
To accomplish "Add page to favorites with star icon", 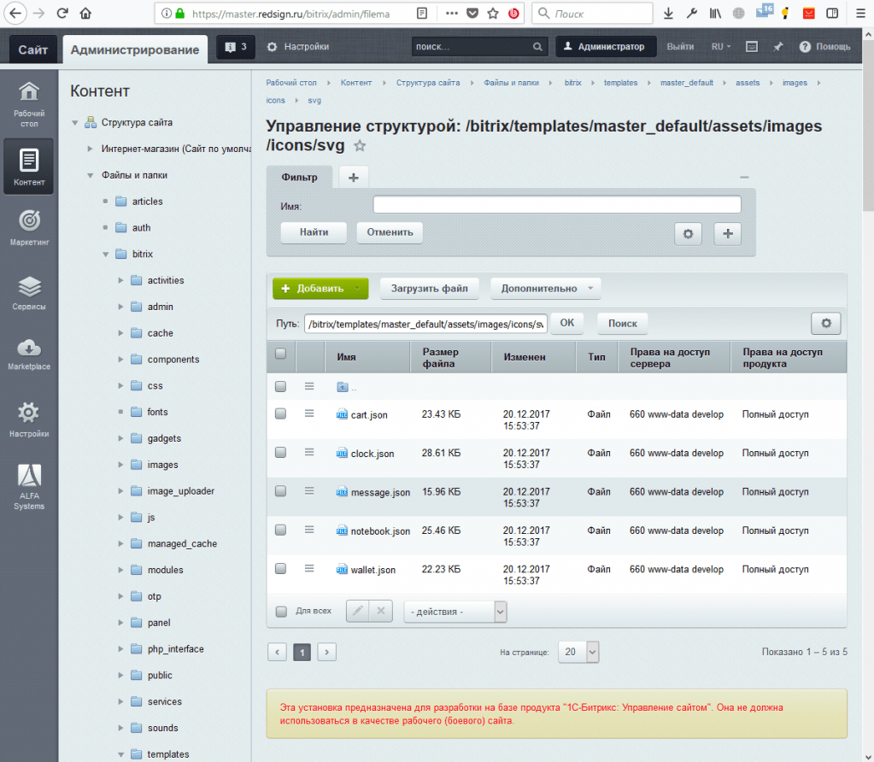I will tap(360, 146).
